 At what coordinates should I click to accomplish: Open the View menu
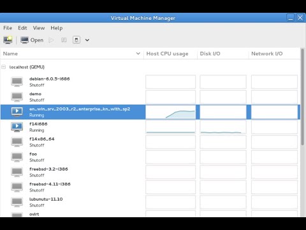coord(39,28)
